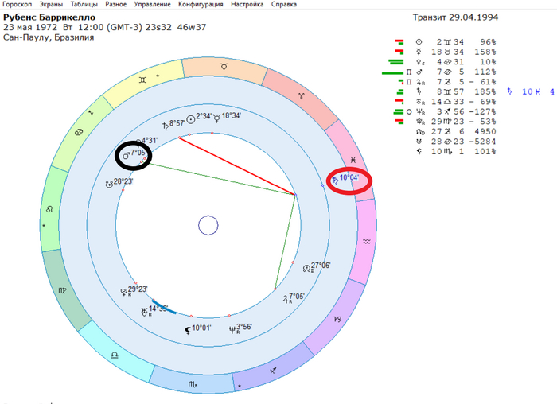Click the Gemini sign segment
The width and height of the screenshot is (557, 404).
(x=142, y=80)
